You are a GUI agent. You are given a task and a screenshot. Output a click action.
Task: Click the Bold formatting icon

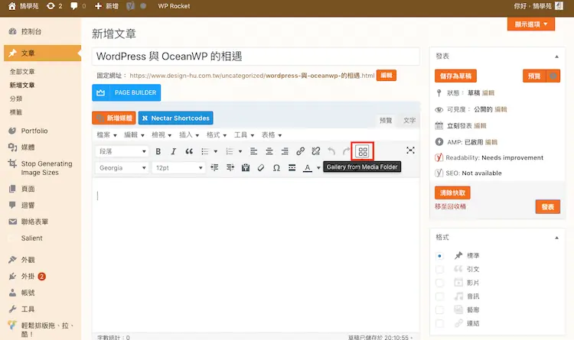click(x=158, y=151)
